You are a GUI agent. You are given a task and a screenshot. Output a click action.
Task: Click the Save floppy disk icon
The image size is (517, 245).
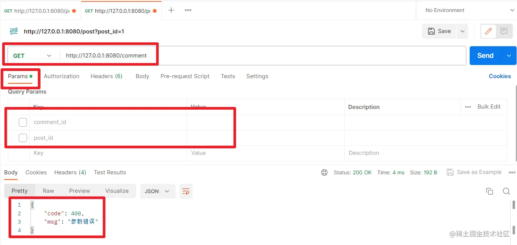pyautogui.click(x=432, y=31)
